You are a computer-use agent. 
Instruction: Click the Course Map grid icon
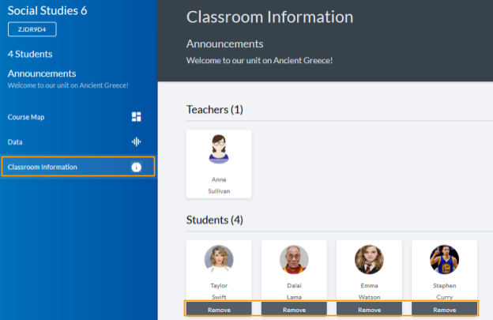click(136, 117)
